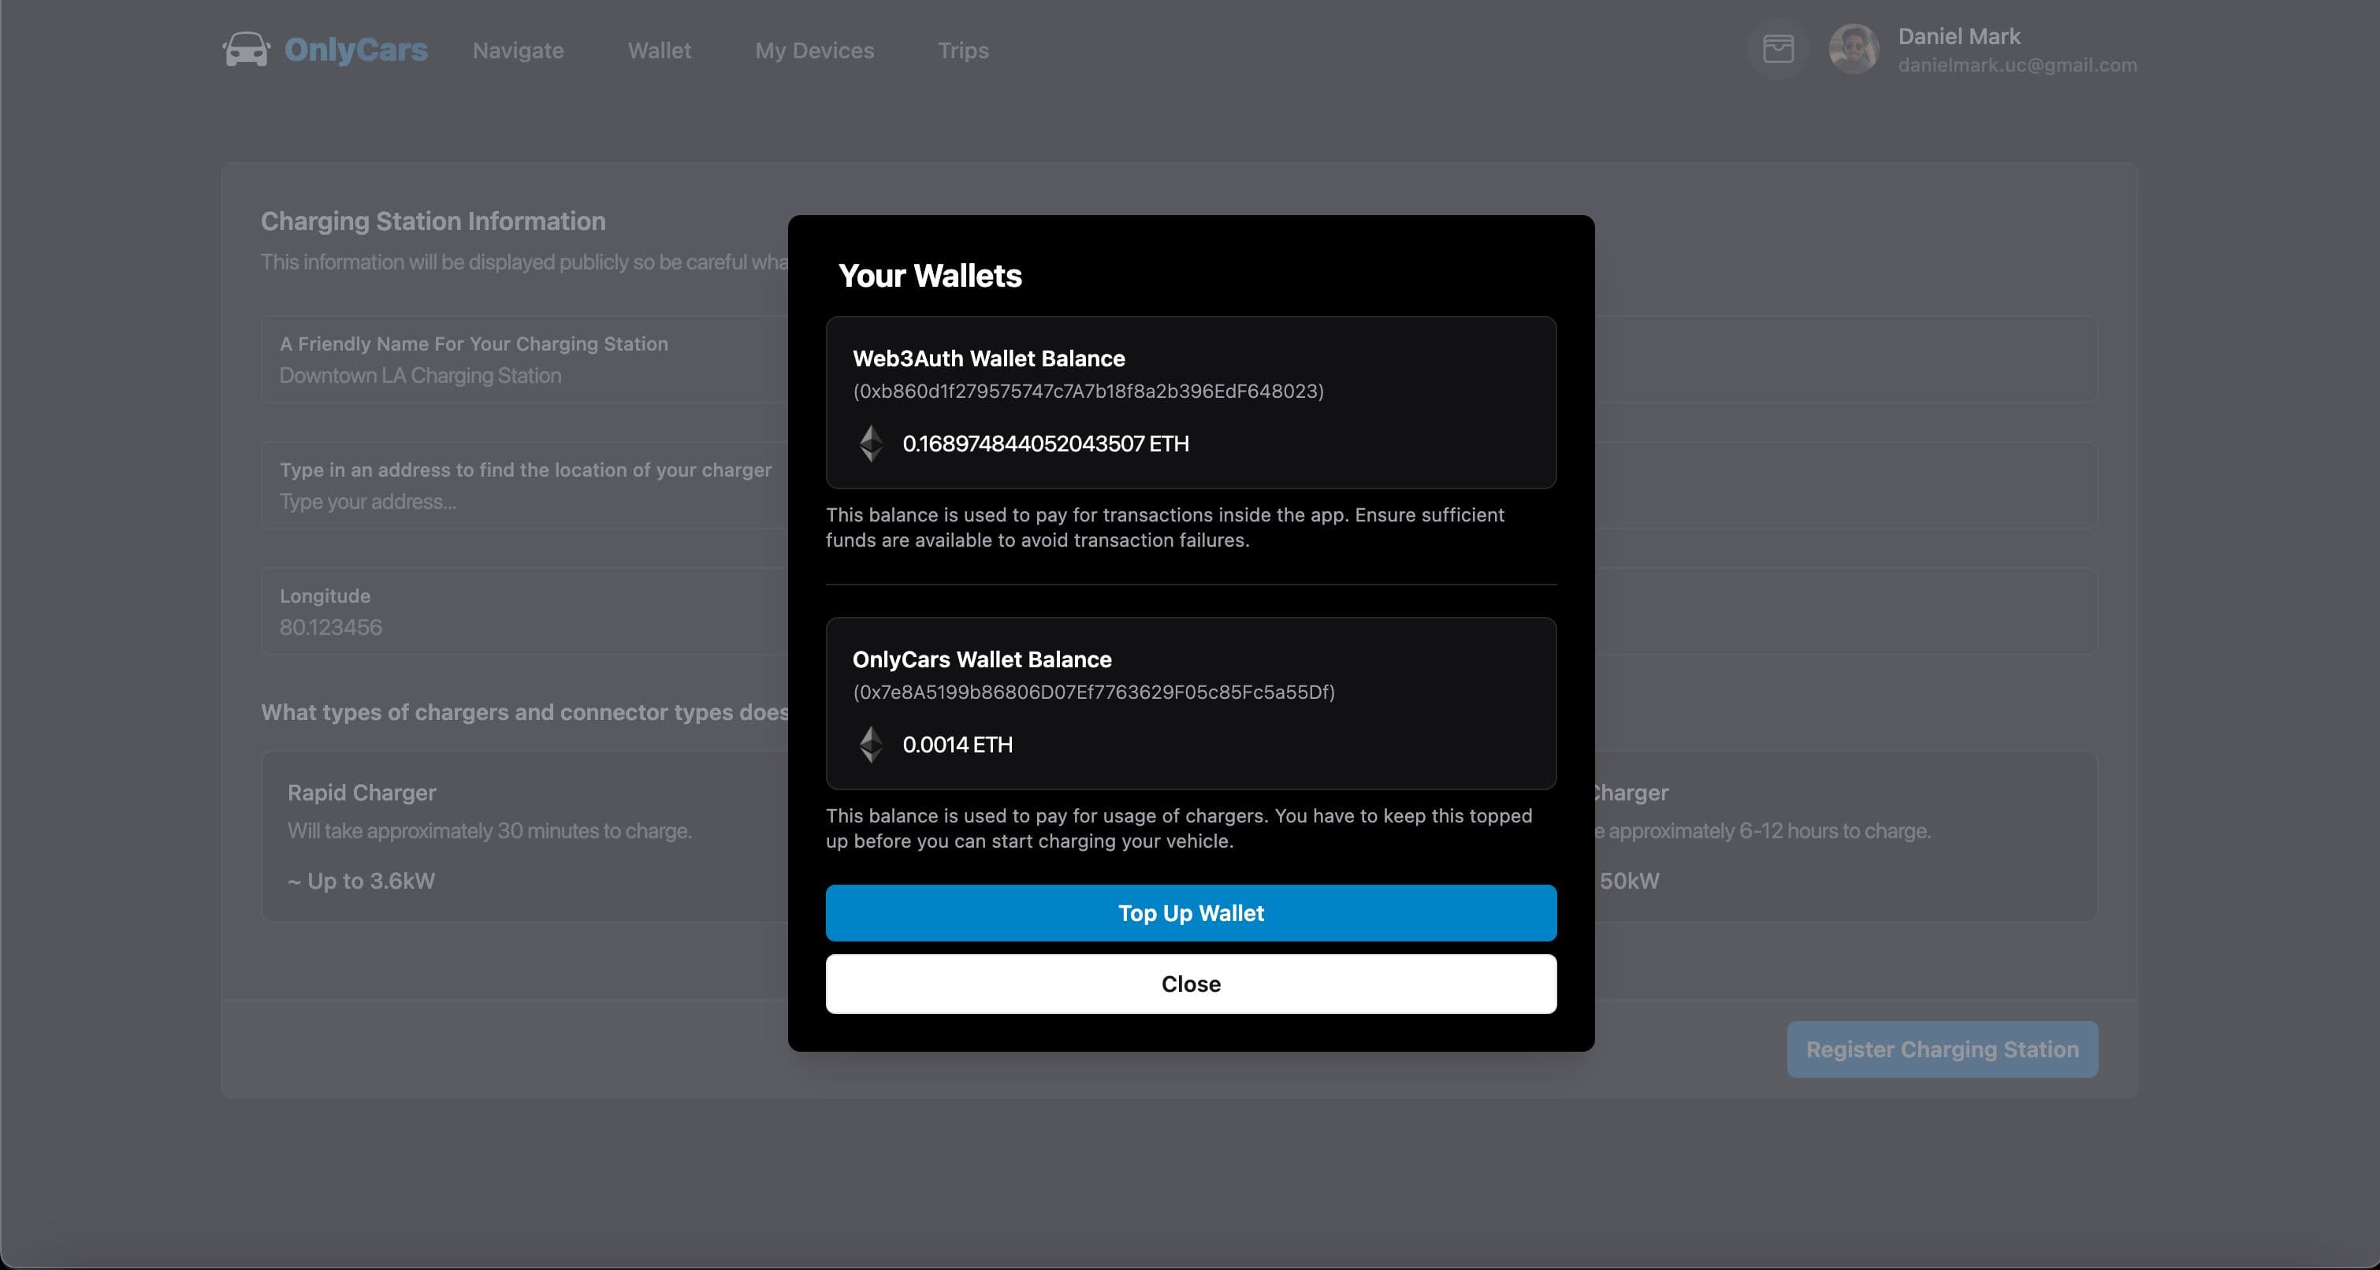This screenshot has height=1270, width=2380.
Task: Close the Your Wallets dialog
Action: [x=1191, y=984]
